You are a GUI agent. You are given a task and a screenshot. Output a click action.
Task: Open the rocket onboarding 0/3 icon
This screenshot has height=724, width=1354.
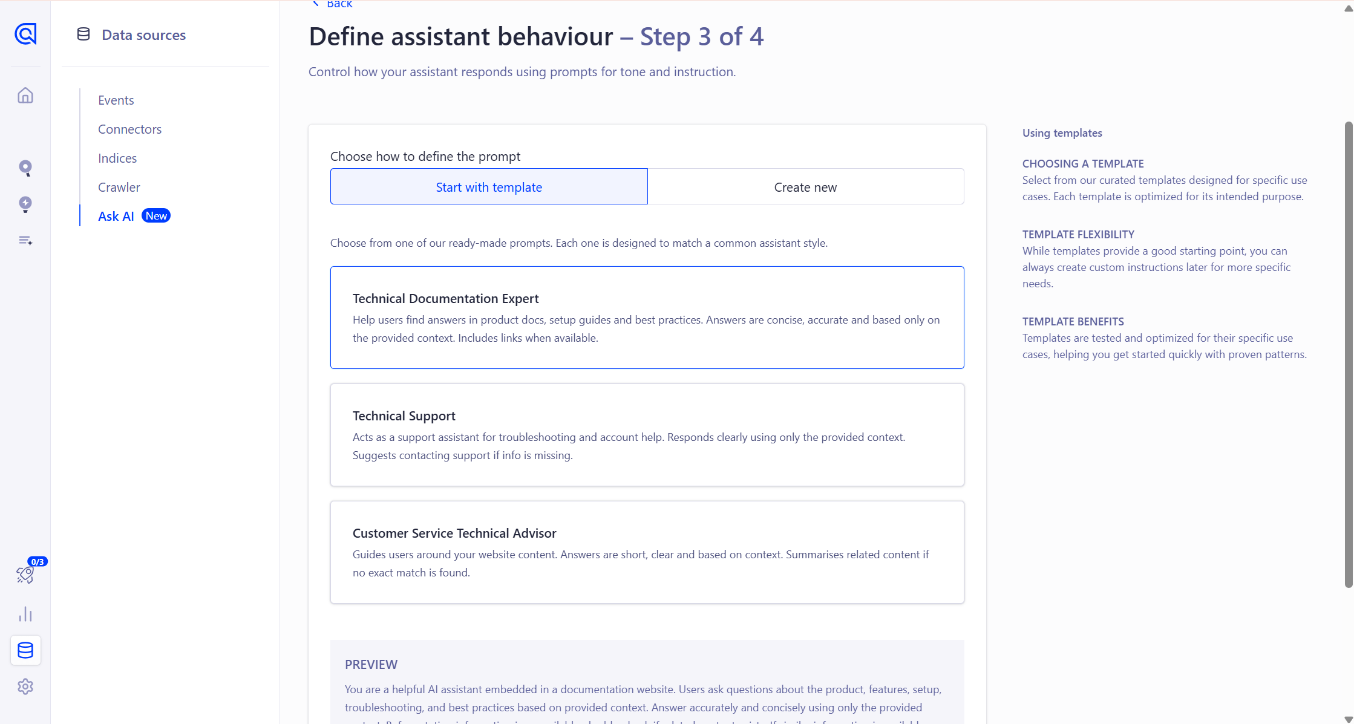pos(25,574)
